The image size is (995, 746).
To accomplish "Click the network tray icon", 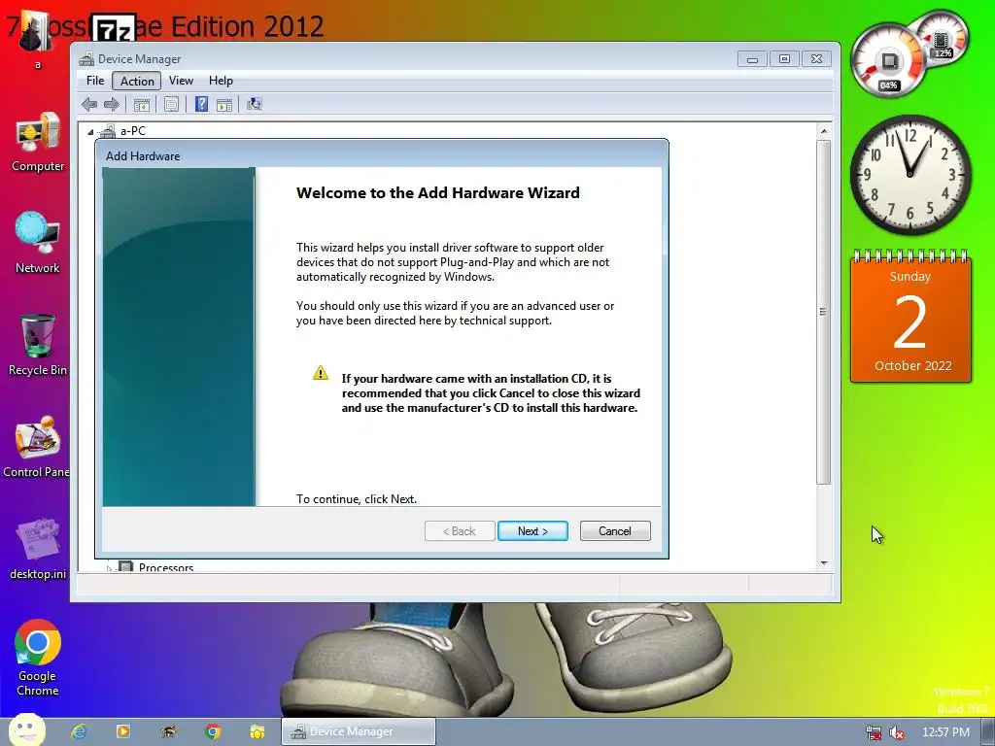I will [x=874, y=732].
